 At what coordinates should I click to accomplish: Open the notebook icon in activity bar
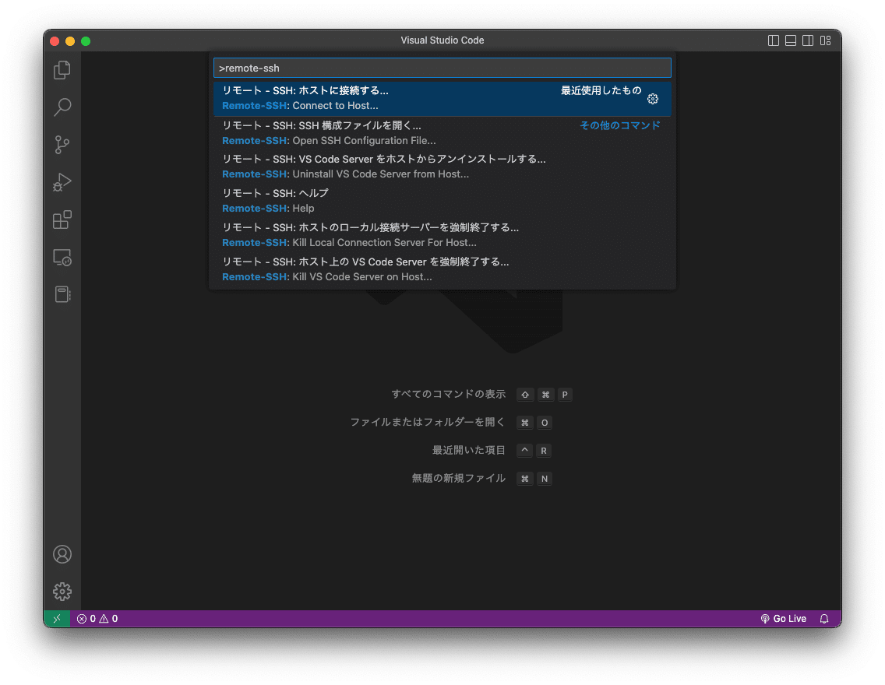(x=62, y=294)
